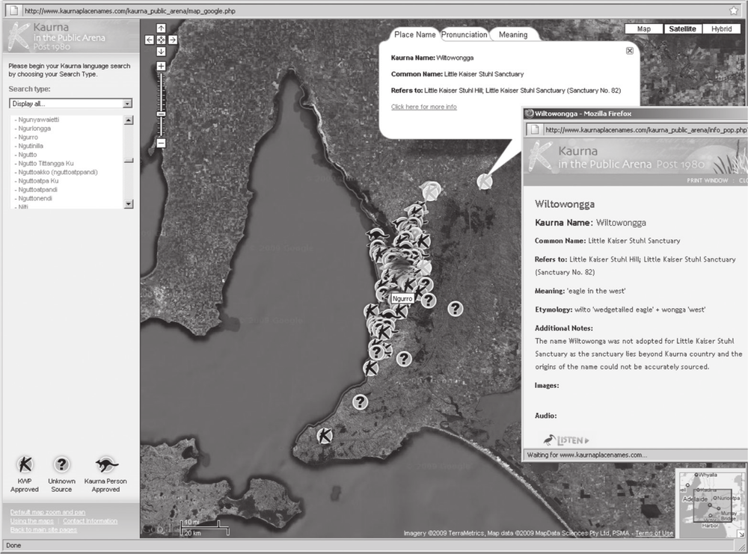Zoom in with the plus button

162,67
